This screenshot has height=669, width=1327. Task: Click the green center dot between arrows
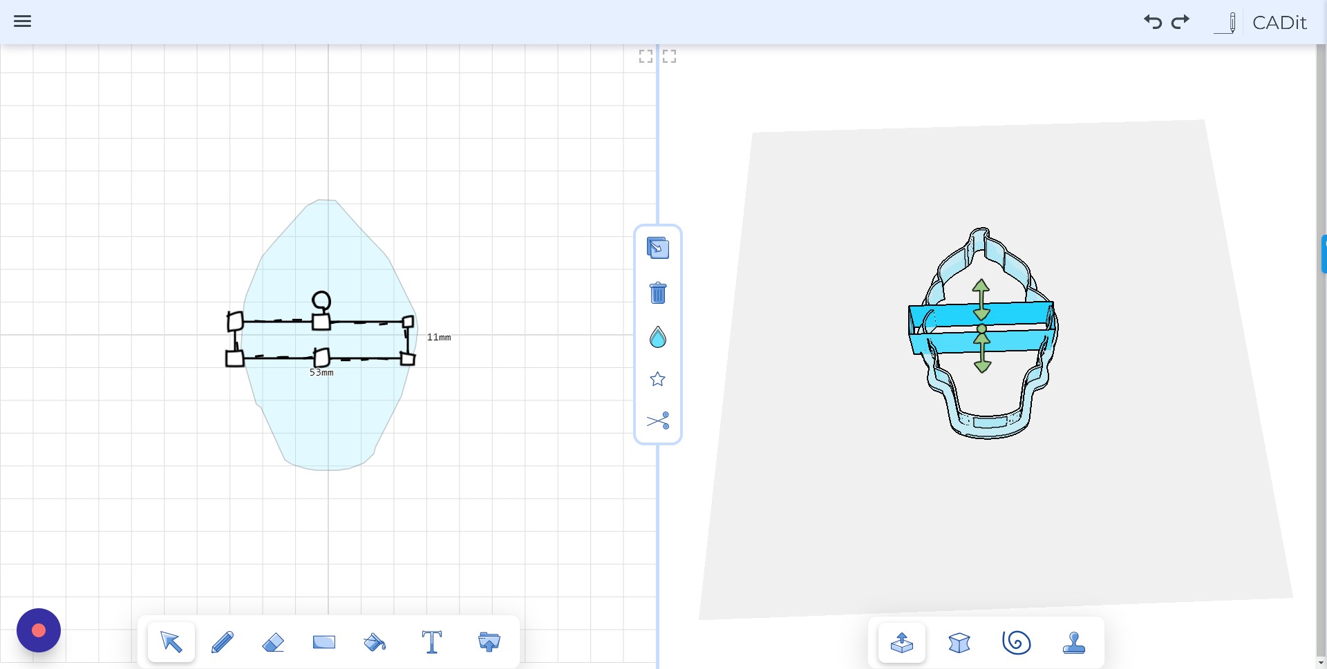tap(981, 329)
